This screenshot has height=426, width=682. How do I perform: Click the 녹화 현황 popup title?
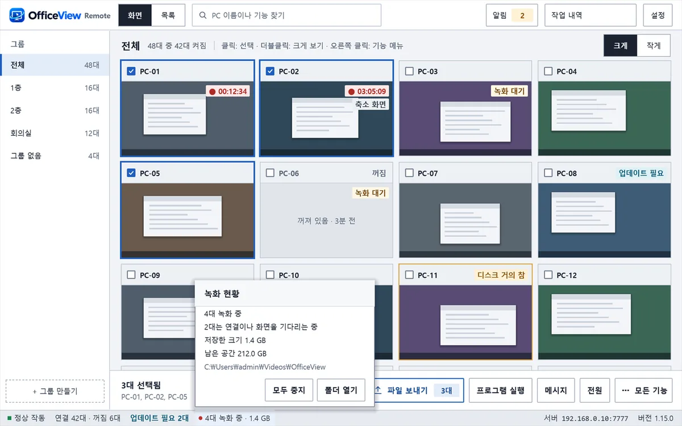pyautogui.click(x=221, y=294)
